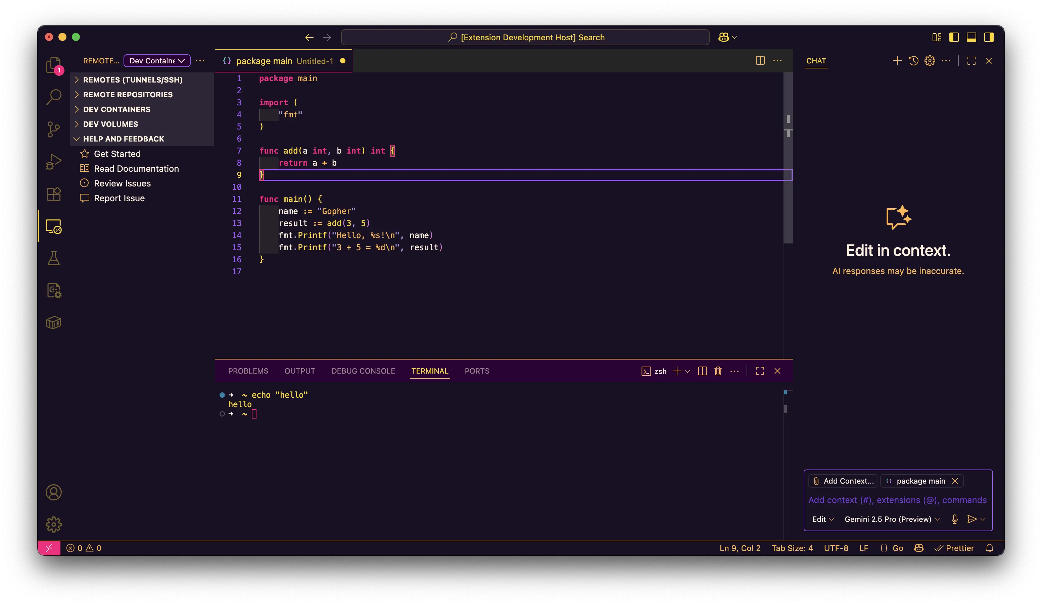Toggle the bottom panel layout button
Viewport: 1042px width, 605px height.
[971, 37]
